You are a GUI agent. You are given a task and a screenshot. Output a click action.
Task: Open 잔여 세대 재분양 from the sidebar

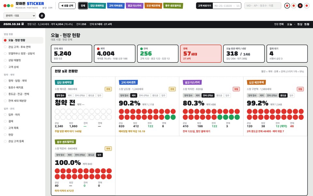pyautogui.click(x=23, y=101)
